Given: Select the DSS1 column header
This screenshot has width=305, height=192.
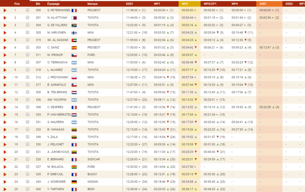Looking at the screenshot, I should click(130, 4).
